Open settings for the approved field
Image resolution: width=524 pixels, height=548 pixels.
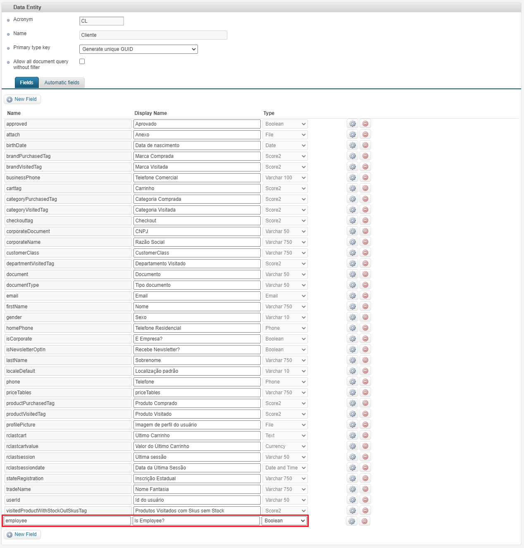tap(352, 123)
